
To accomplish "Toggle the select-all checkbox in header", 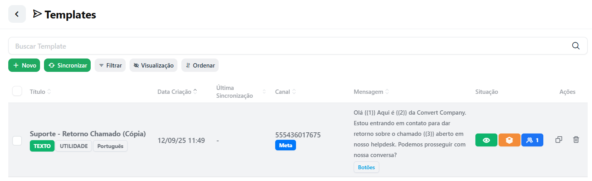I will [x=17, y=91].
